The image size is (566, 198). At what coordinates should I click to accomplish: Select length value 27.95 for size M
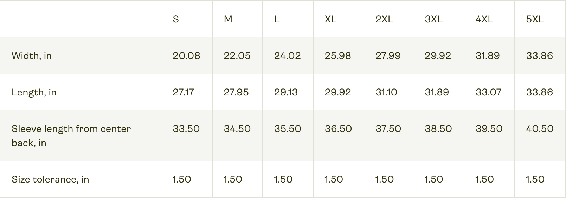coord(236,92)
